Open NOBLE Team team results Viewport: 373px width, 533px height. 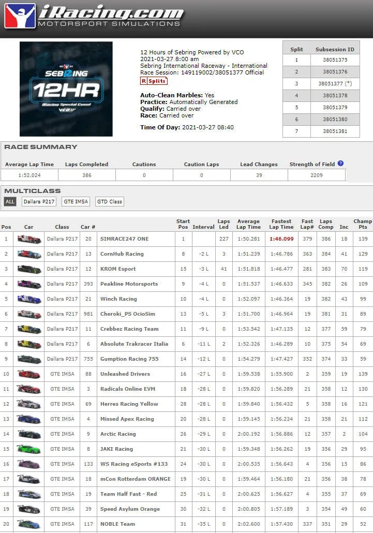click(x=117, y=524)
